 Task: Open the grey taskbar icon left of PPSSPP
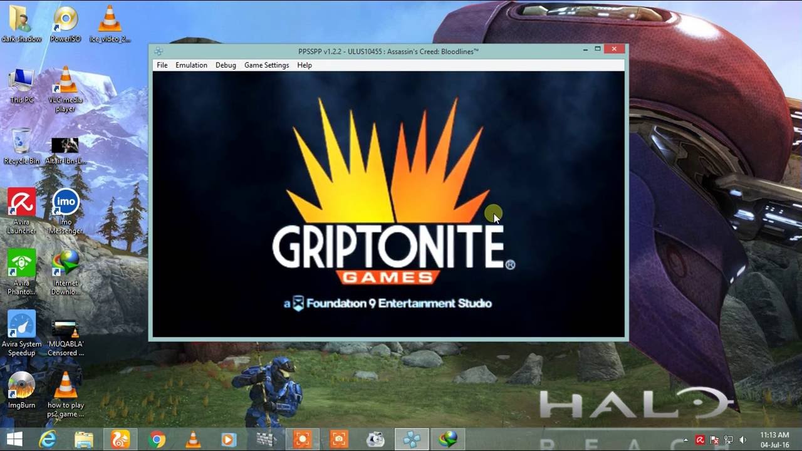[x=375, y=440]
